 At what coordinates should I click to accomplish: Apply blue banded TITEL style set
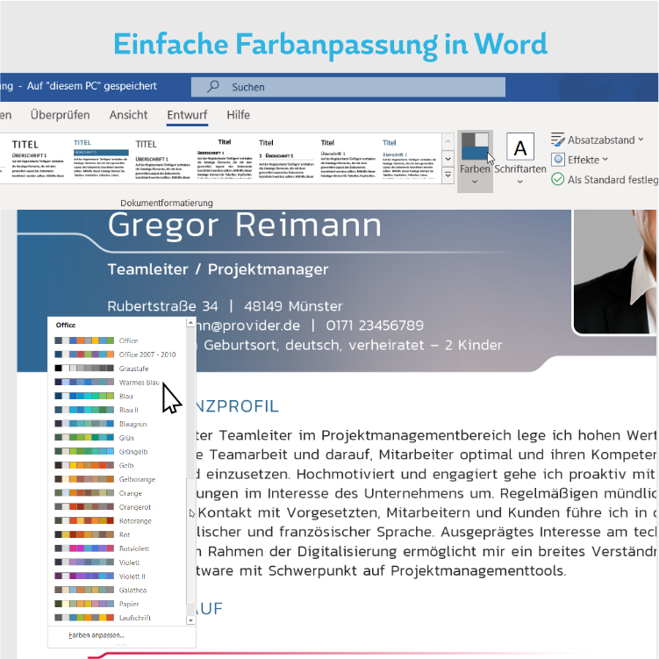click(x=101, y=159)
